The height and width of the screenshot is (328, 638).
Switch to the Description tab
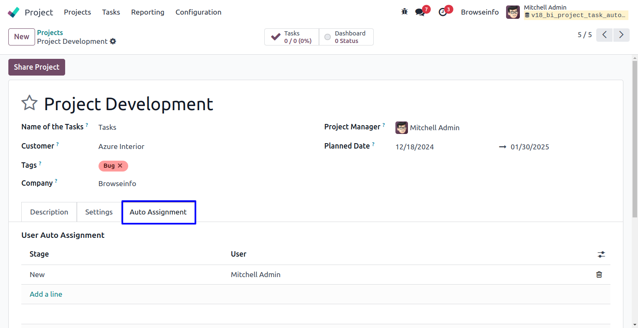coord(49,212)
